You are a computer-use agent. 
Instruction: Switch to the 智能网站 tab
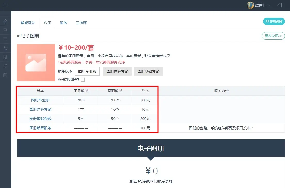(x=28, y=23)
